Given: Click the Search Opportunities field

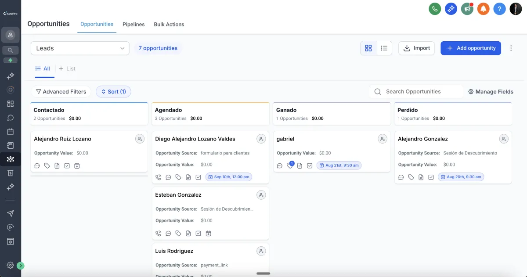Looking at the screenshot, I should (416, 91).
